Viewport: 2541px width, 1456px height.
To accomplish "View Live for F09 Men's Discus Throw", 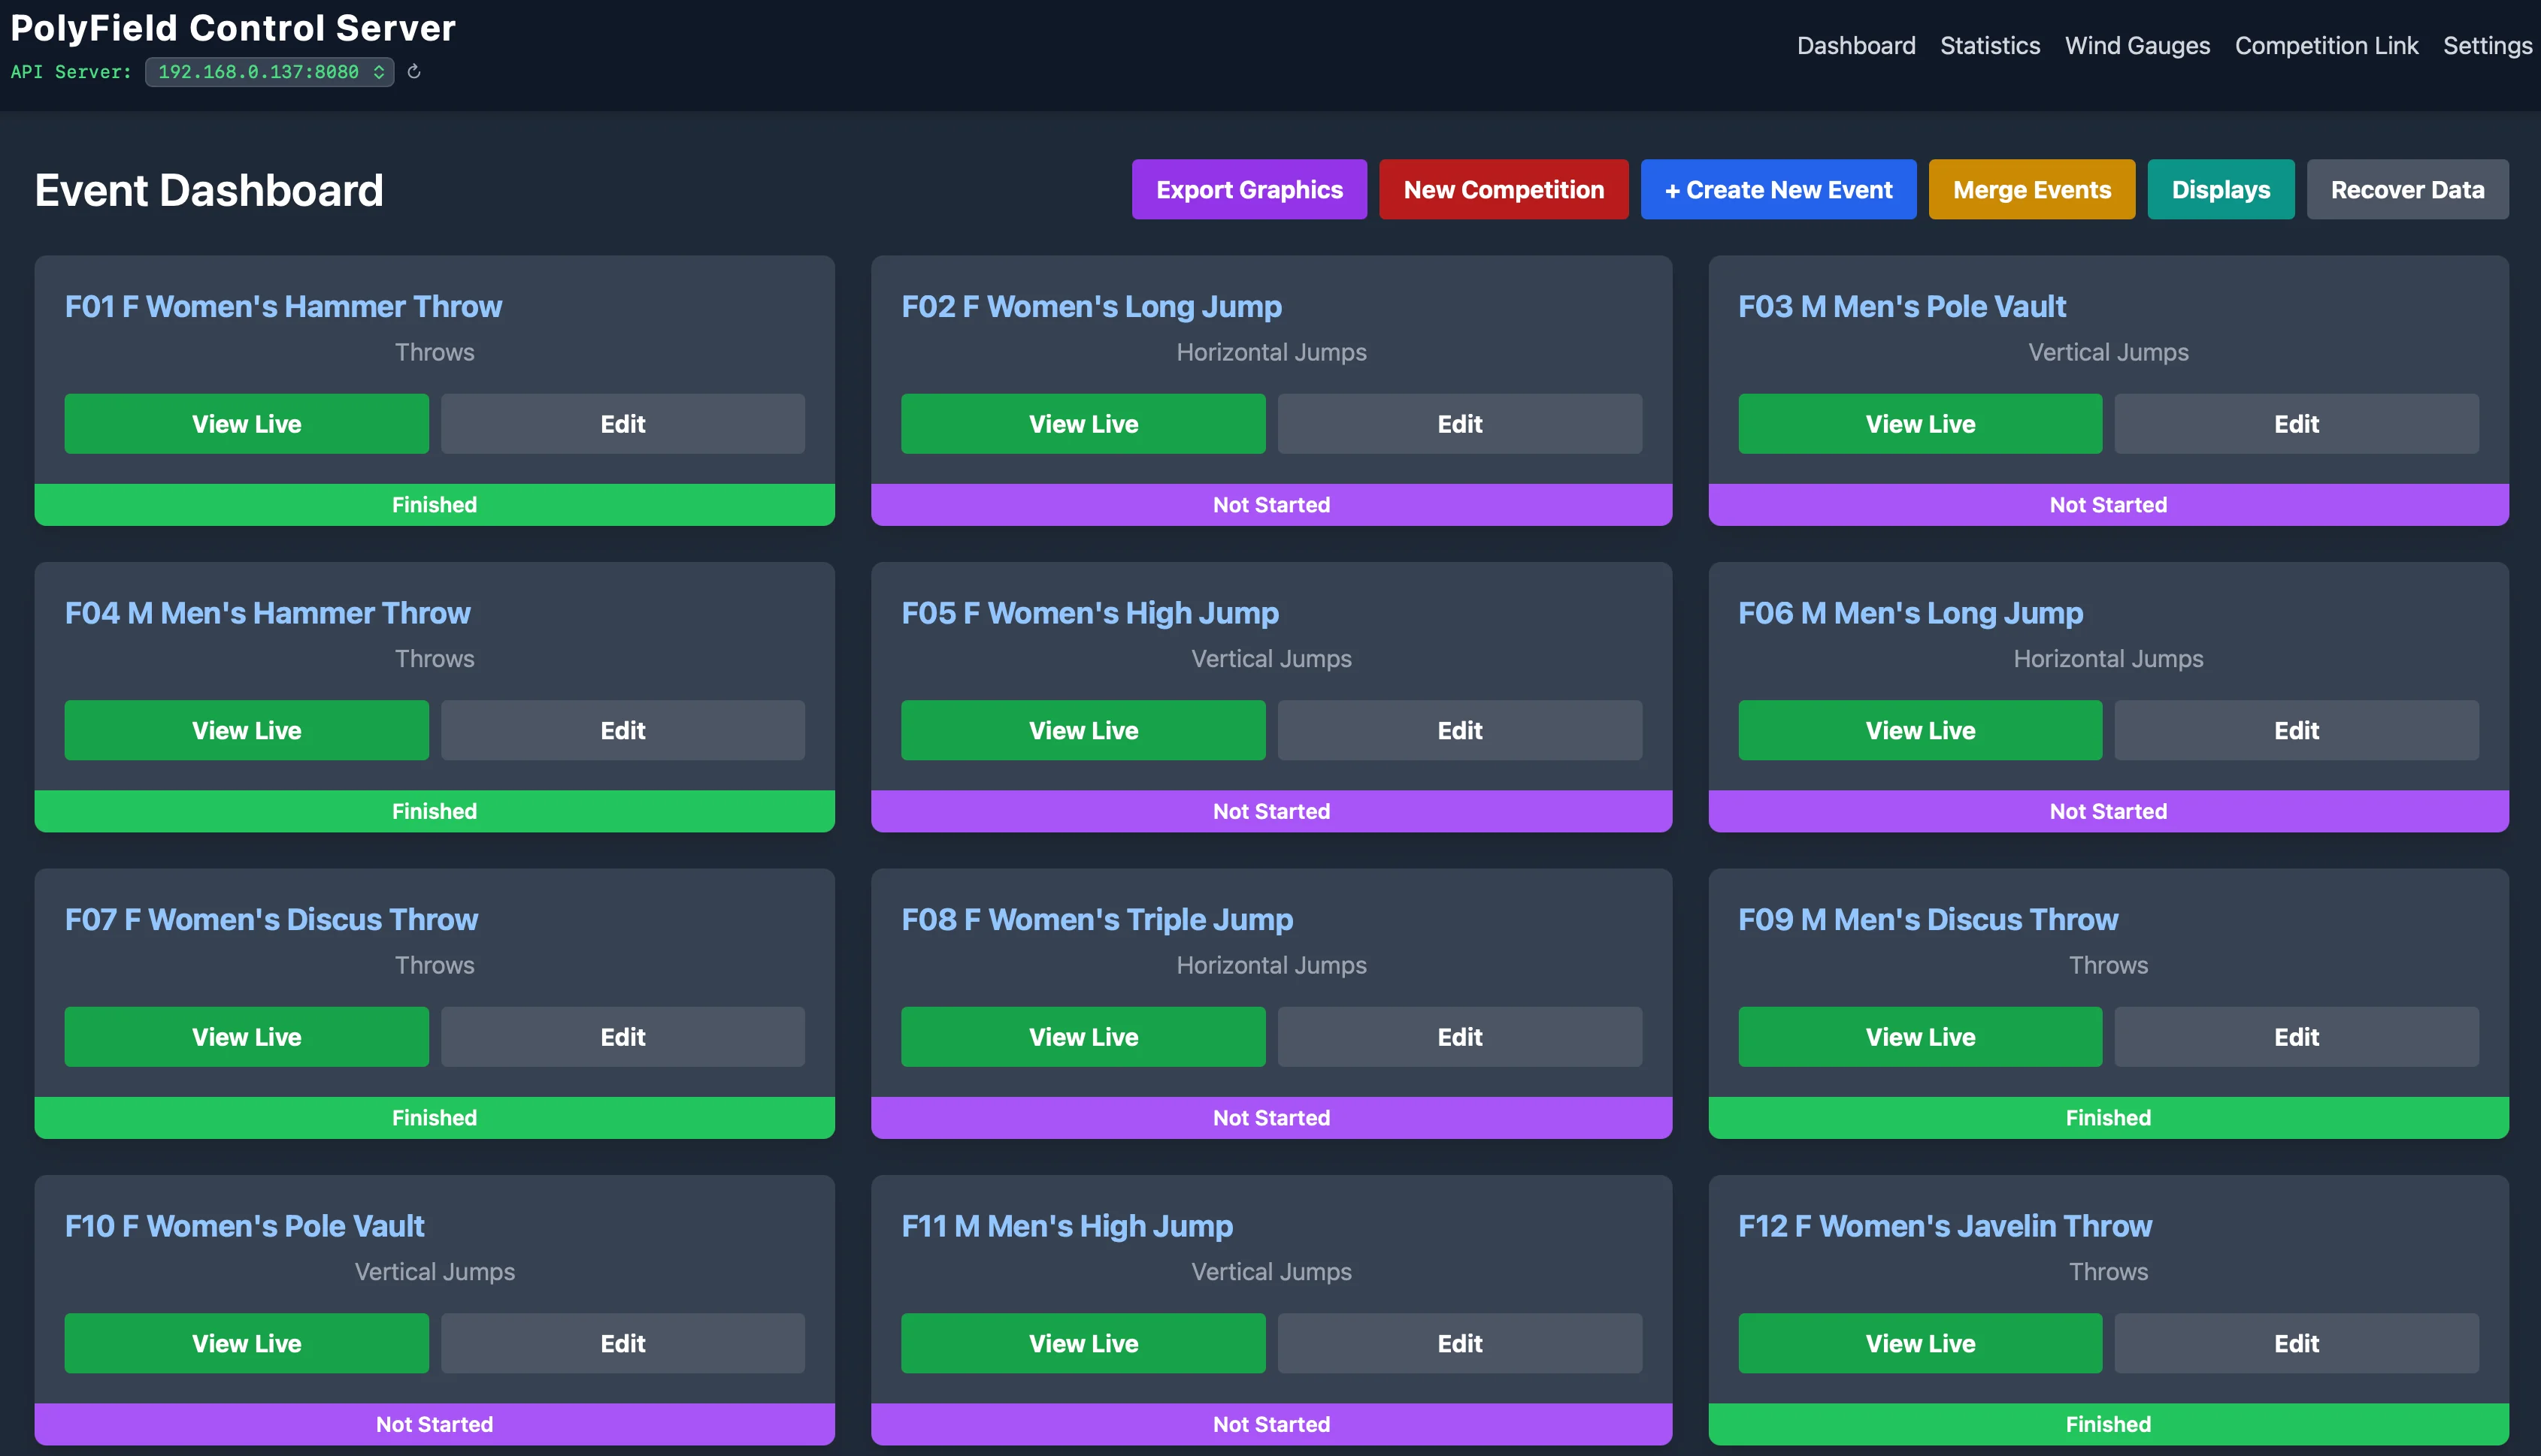I will [x=1920, y=1037].
